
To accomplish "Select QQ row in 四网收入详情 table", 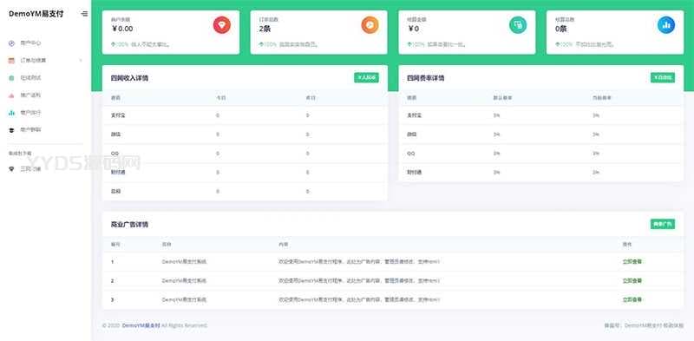I will pos(245,154).
